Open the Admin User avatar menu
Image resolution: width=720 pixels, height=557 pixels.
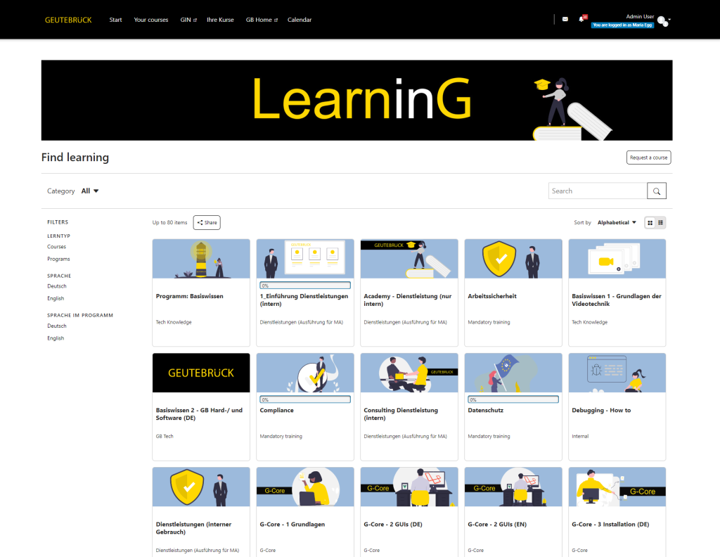pyautogui.click(x=664, y=21)
